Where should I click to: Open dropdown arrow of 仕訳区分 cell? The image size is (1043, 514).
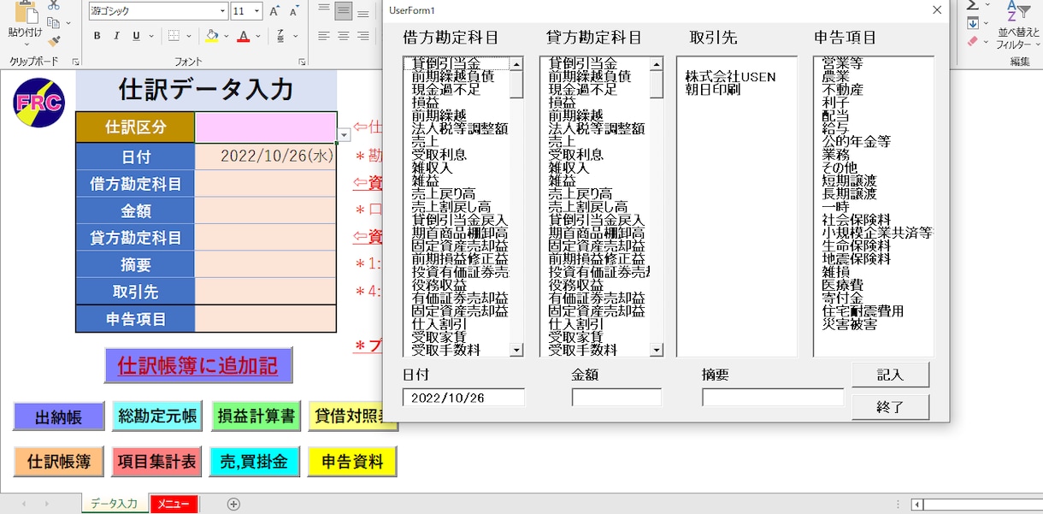[x=344, y=135]
